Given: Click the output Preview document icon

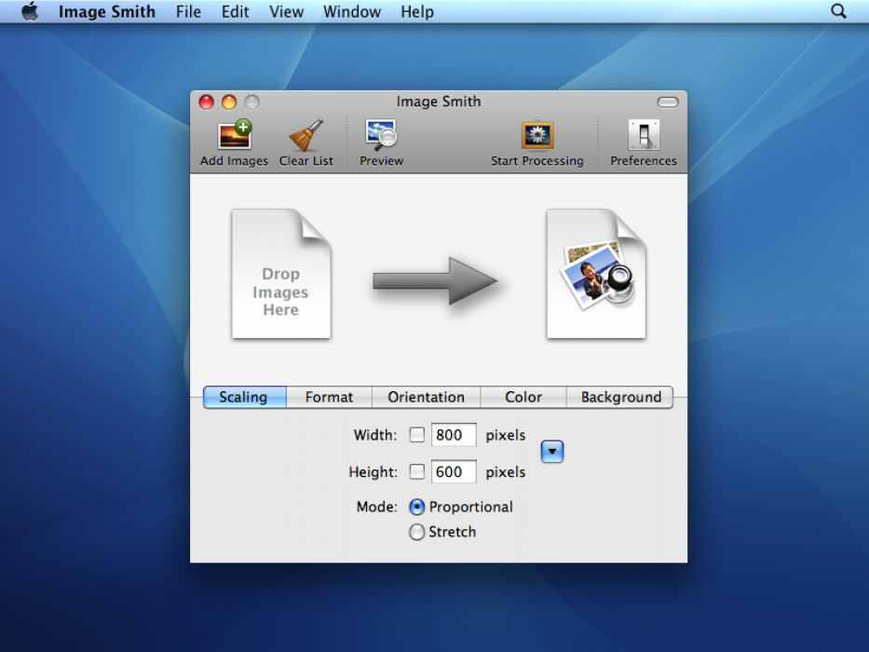Looking at the screenshot, I should pos(596,274).
